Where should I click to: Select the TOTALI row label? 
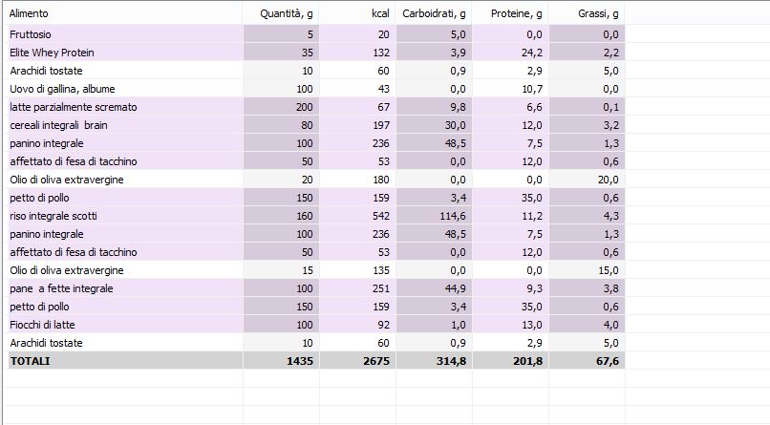click(30, 361)
